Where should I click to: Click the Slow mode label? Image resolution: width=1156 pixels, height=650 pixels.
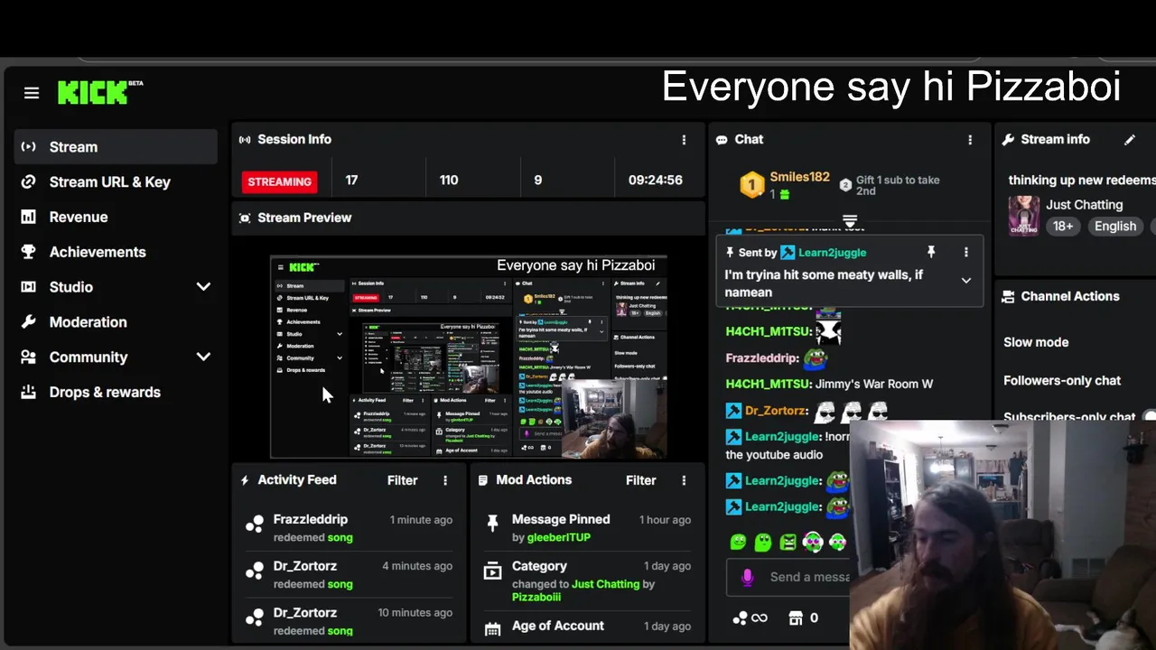(1036, 342)
